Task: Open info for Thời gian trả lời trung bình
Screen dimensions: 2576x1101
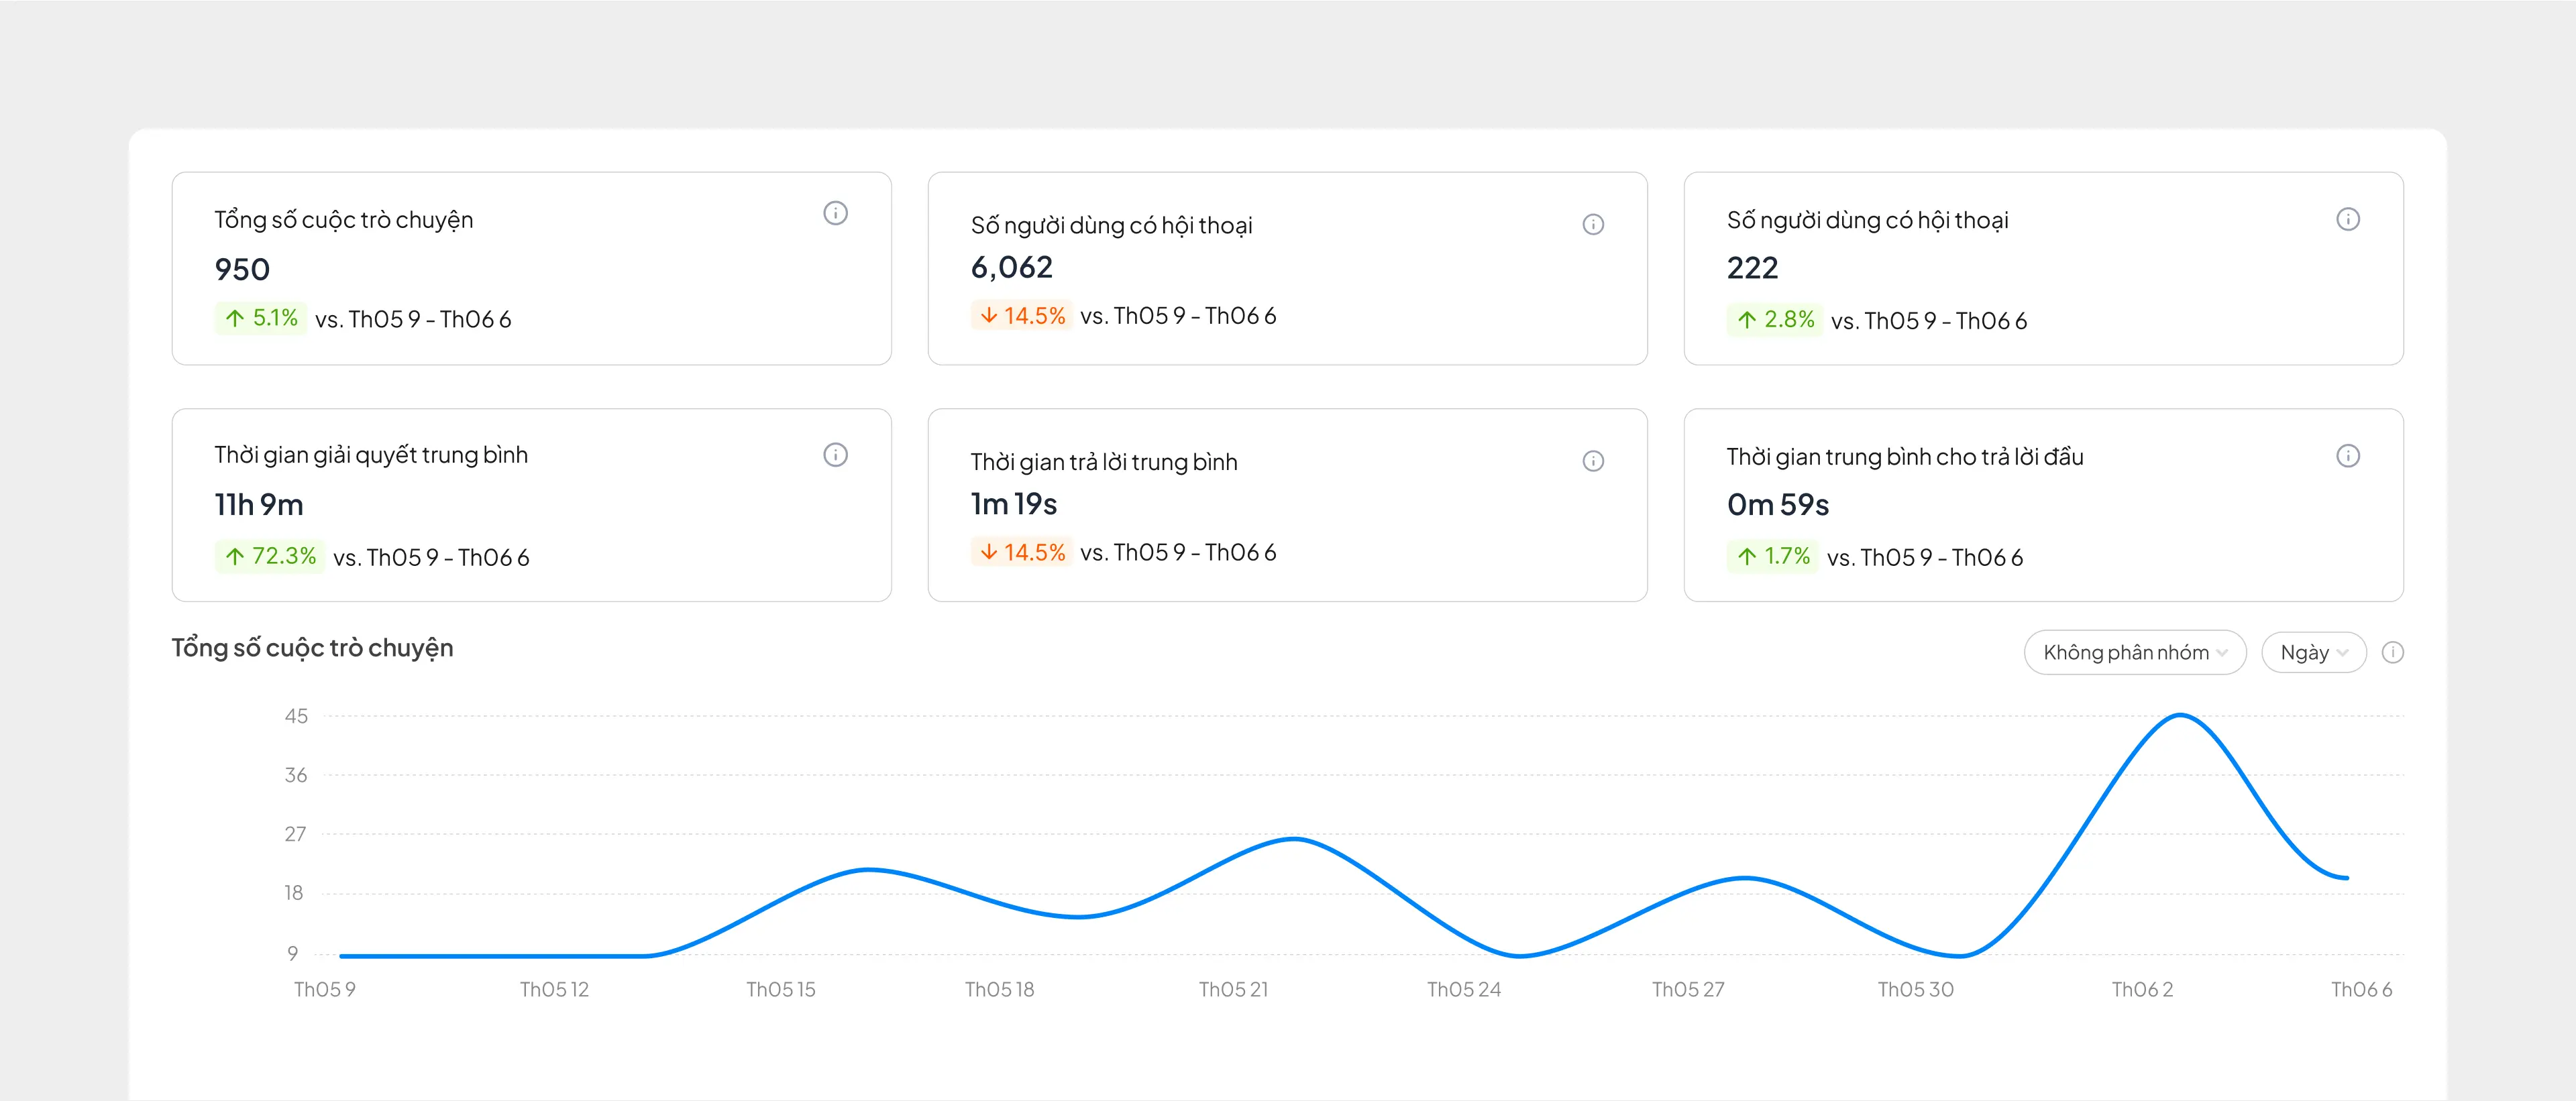Action: point(1593,461)
